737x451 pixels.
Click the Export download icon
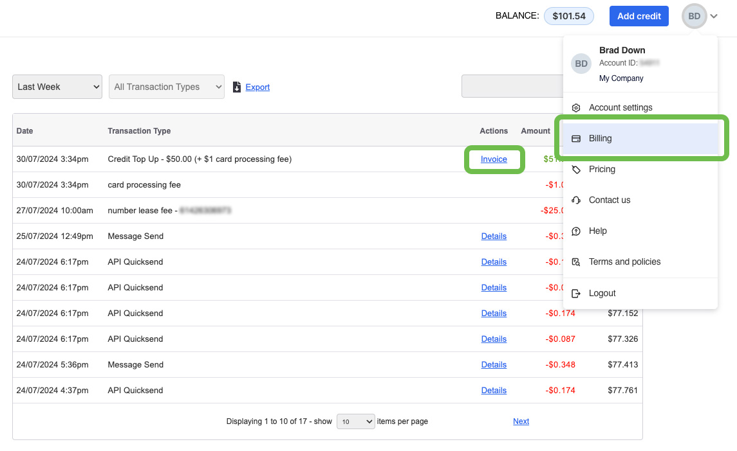click(237, 87)
